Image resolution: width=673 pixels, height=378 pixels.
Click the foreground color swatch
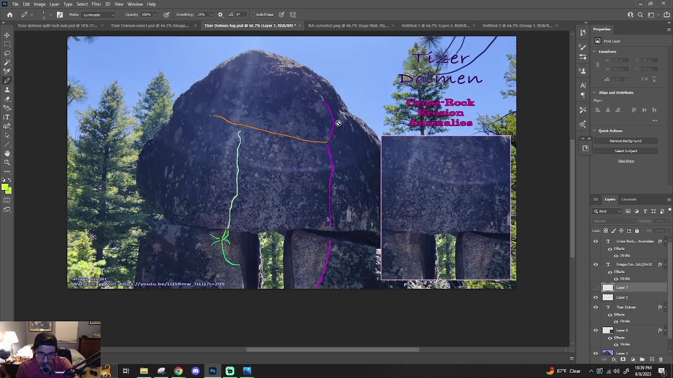[x=5, y=186]
